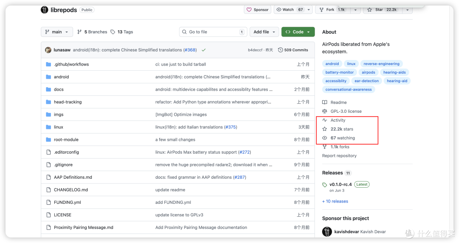Screen dimensions: 459x243
Task: Select the battery-monitor topic tag
Action: coord(340,72)
